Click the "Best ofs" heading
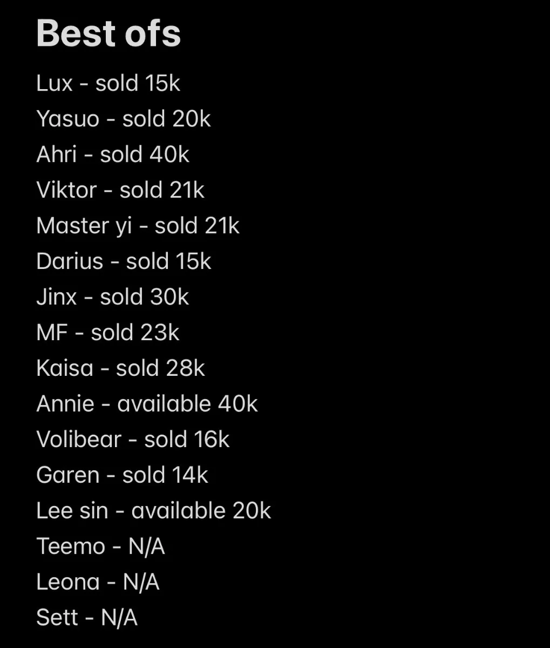 pos(108,33)
